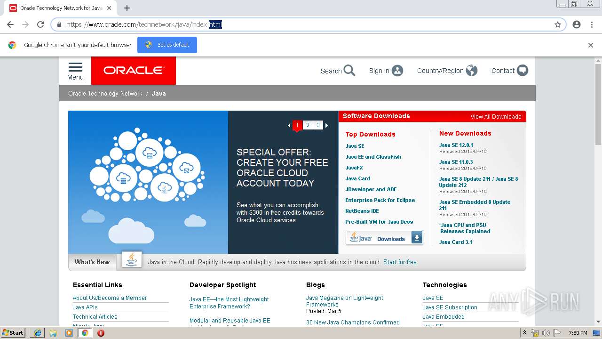Click the Chrome taskbar icon

(x=85, y=333)
